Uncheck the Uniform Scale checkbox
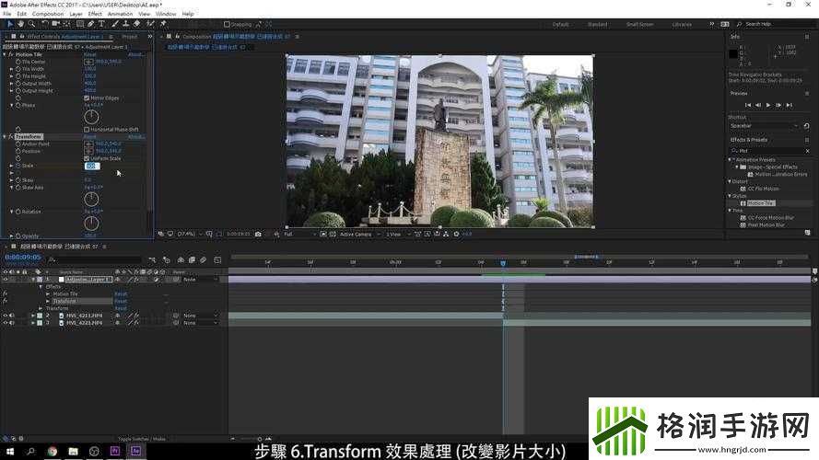The height and width of the screenshot is (460, 819). point(87,158)
